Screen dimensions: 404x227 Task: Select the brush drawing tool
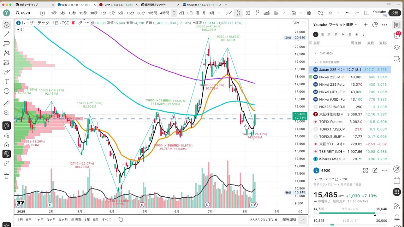(7, 72)
